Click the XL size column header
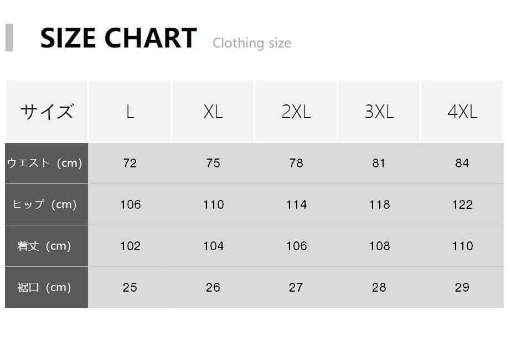This screenshot has width=511, height=348. [x=213, y=112]
